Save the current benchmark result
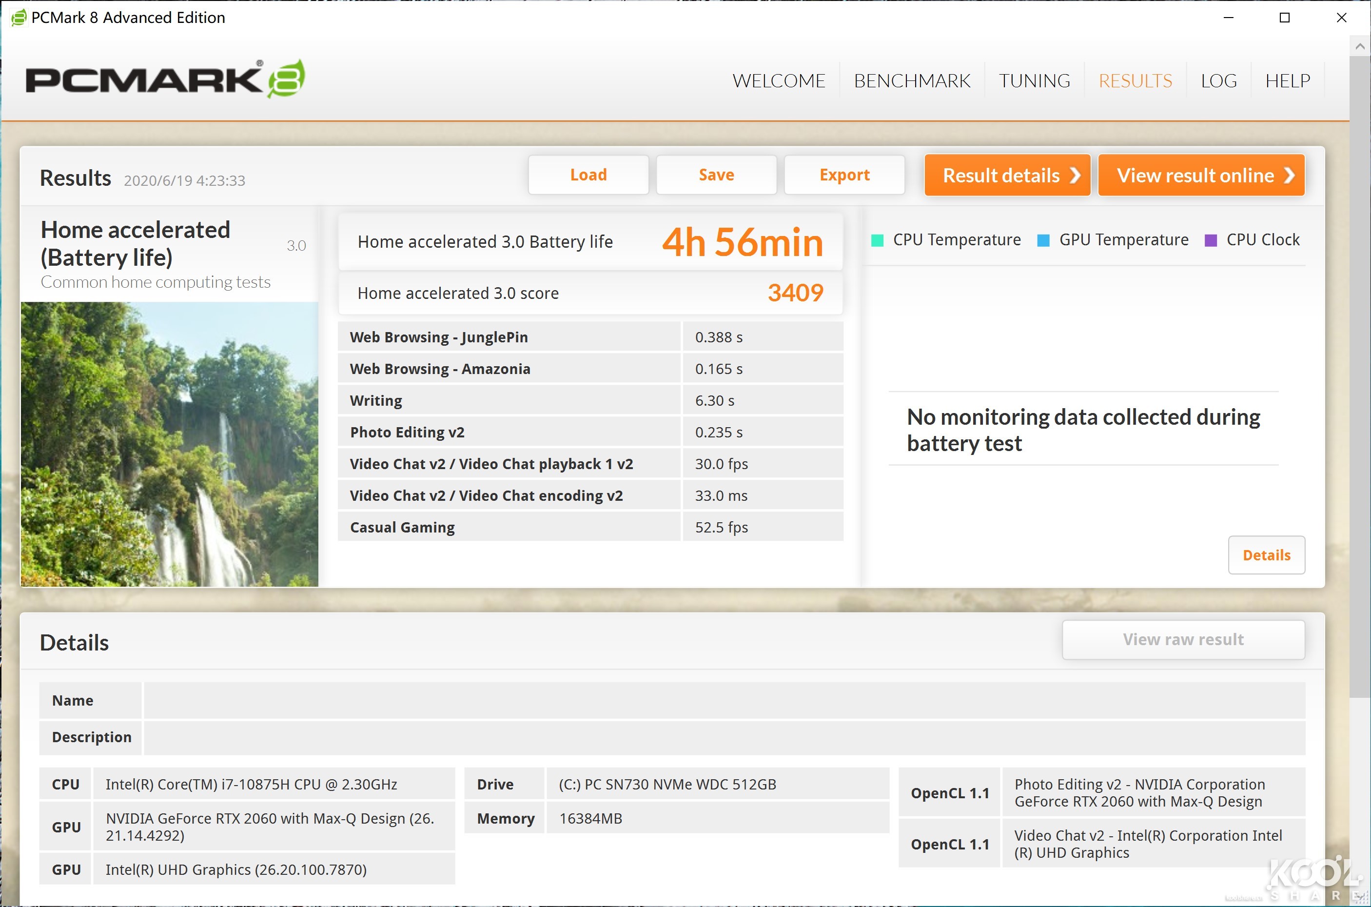 pyautogui.click(x=716, y=175)
